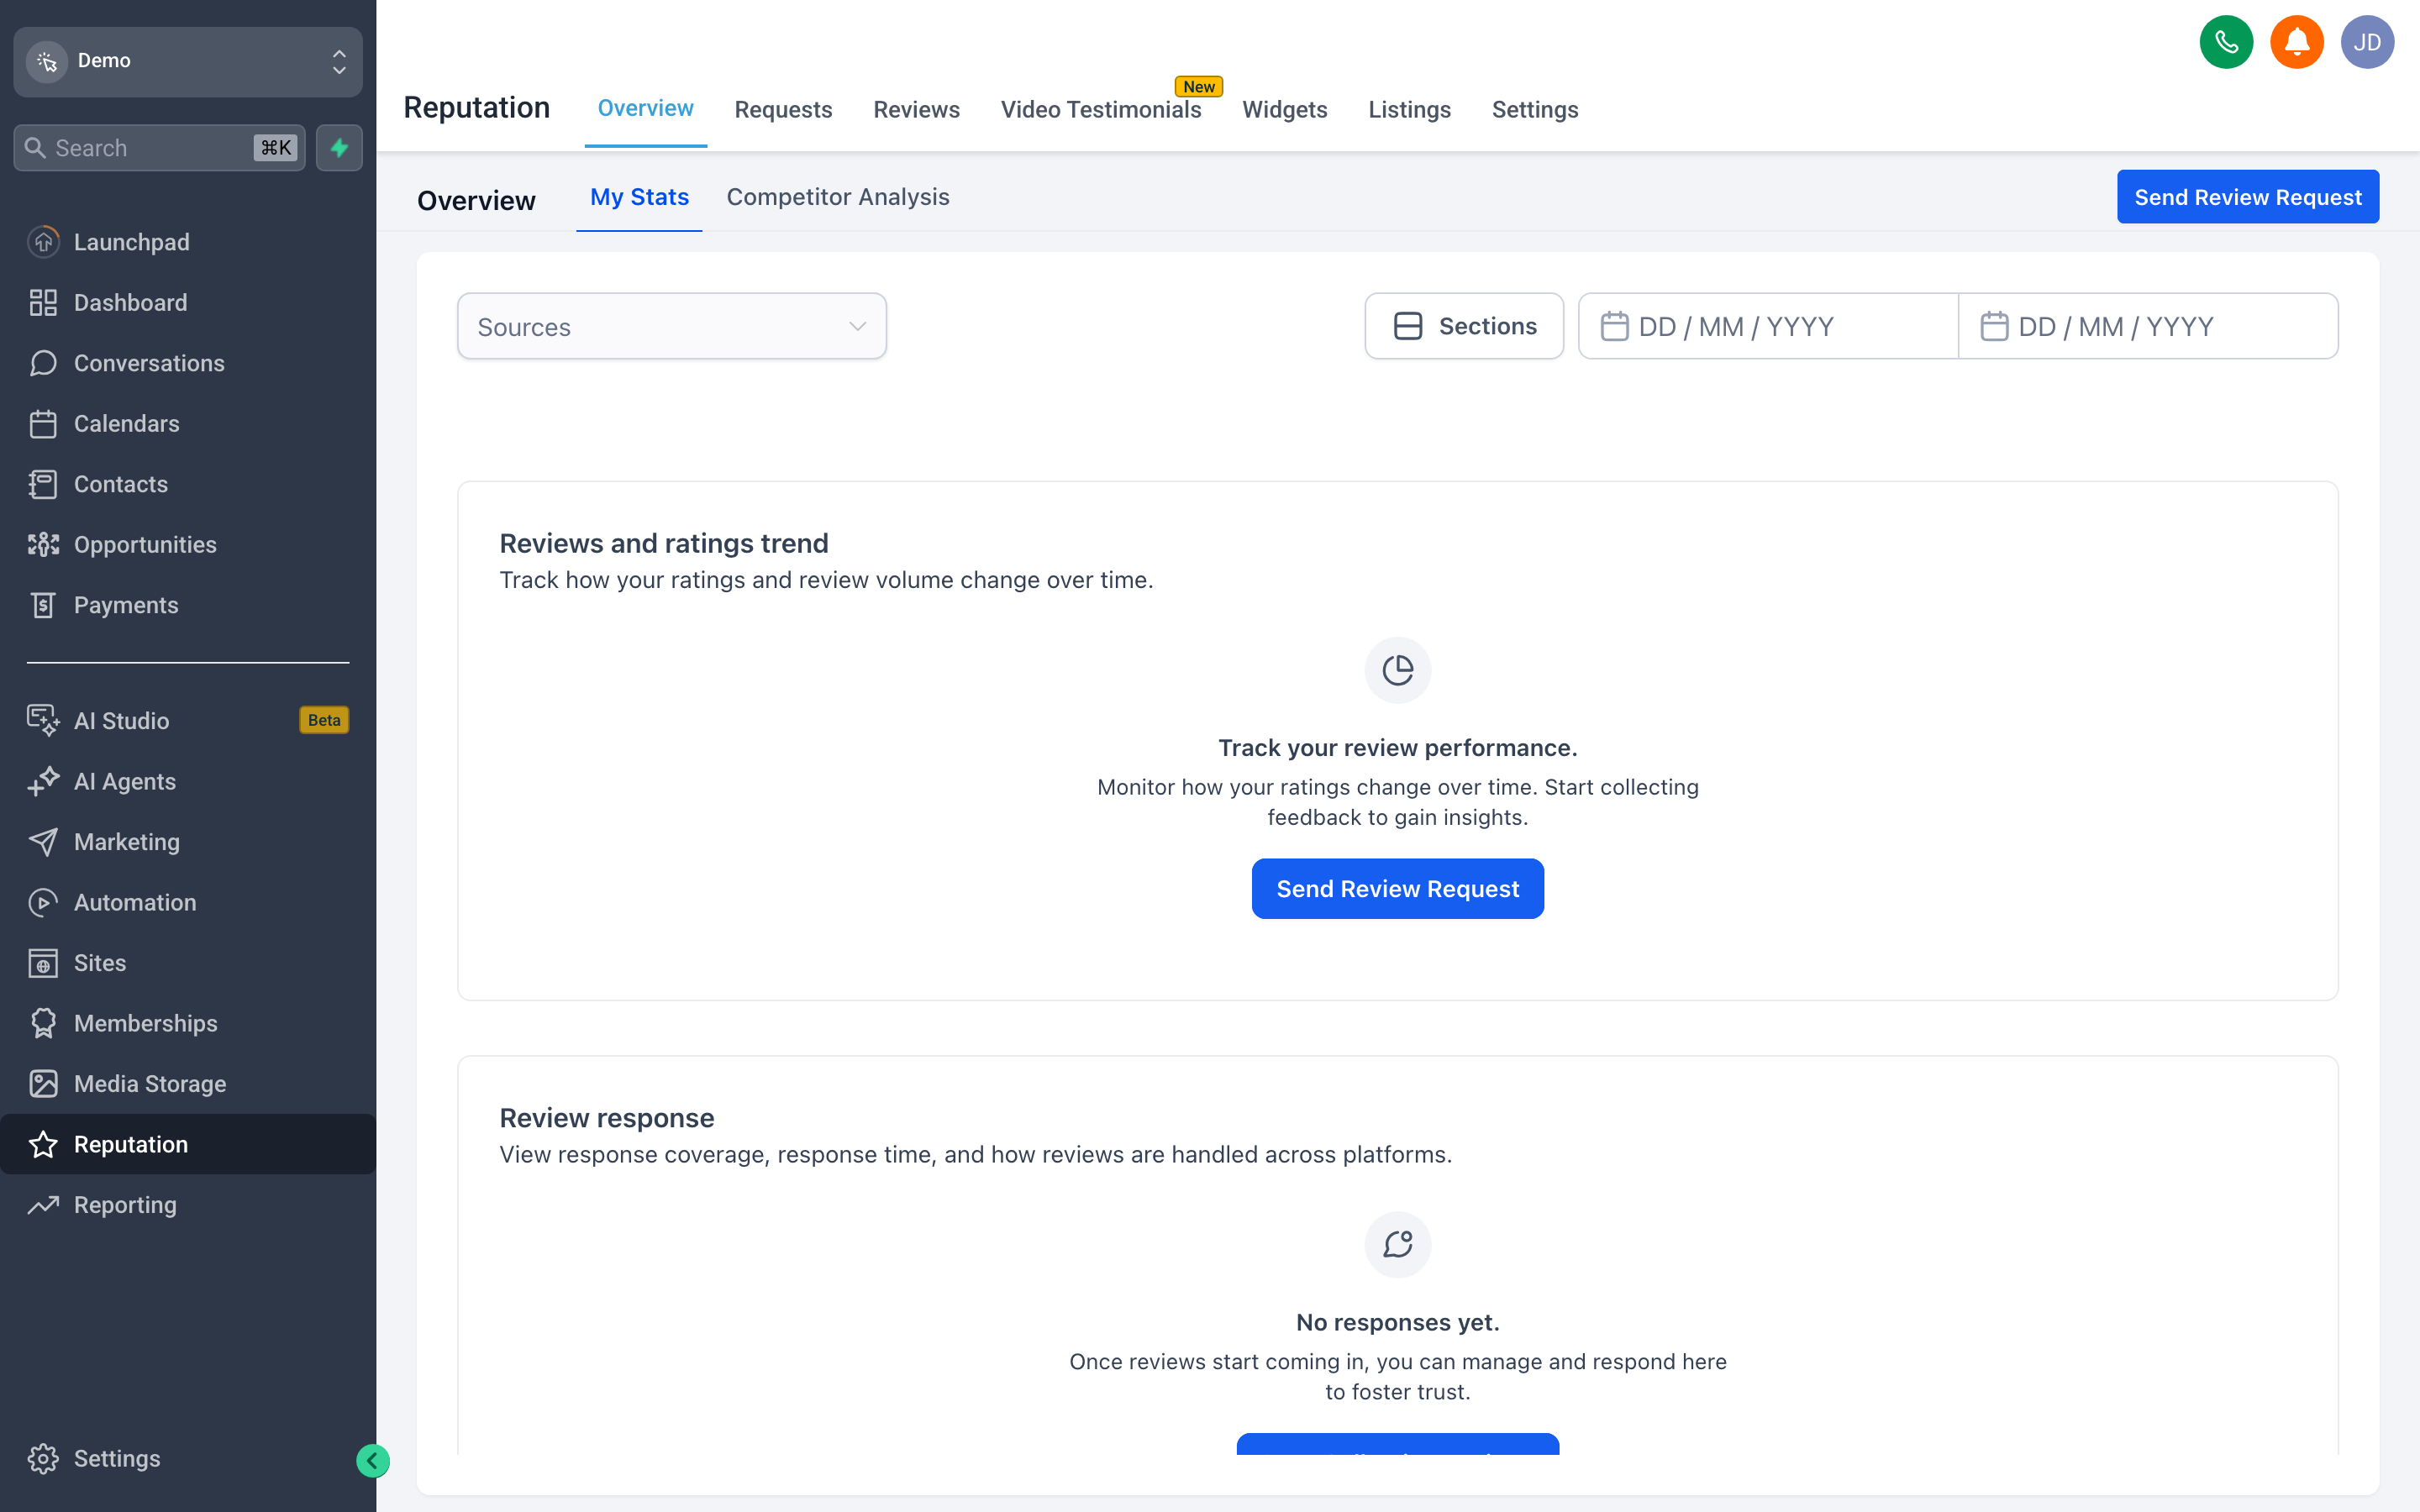
Task: Click the Media Storage image icon
Action: 43,1084
